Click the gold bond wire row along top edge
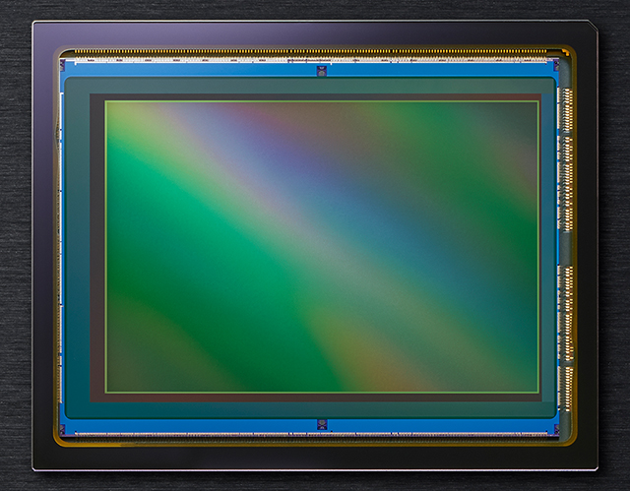630x491 pixels. pos(315,51)
